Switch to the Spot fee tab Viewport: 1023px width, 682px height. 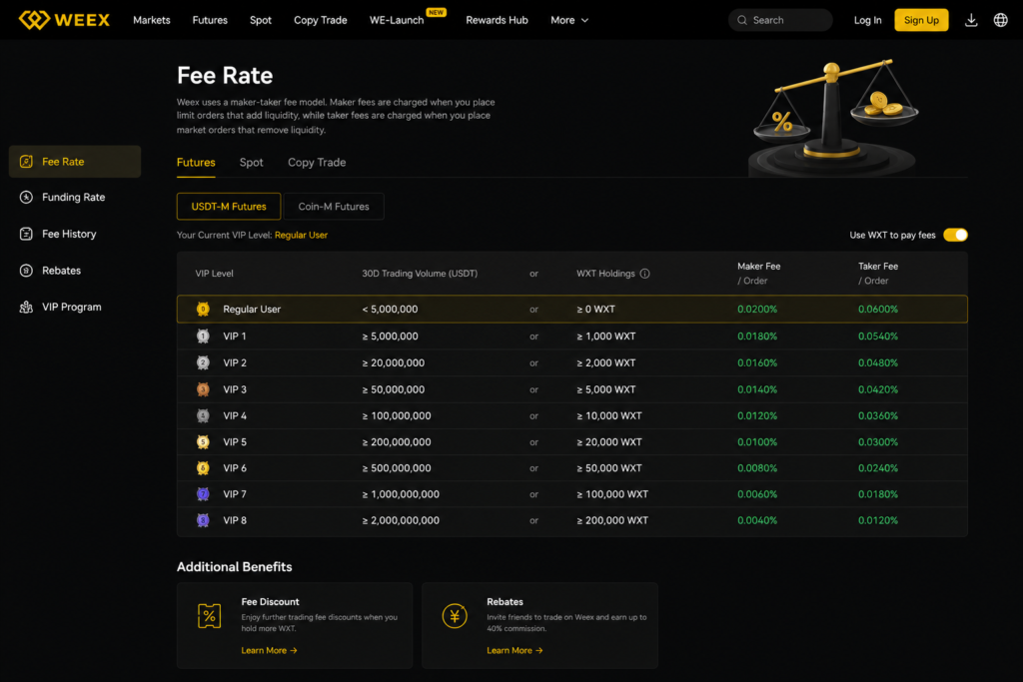[251, 163]
